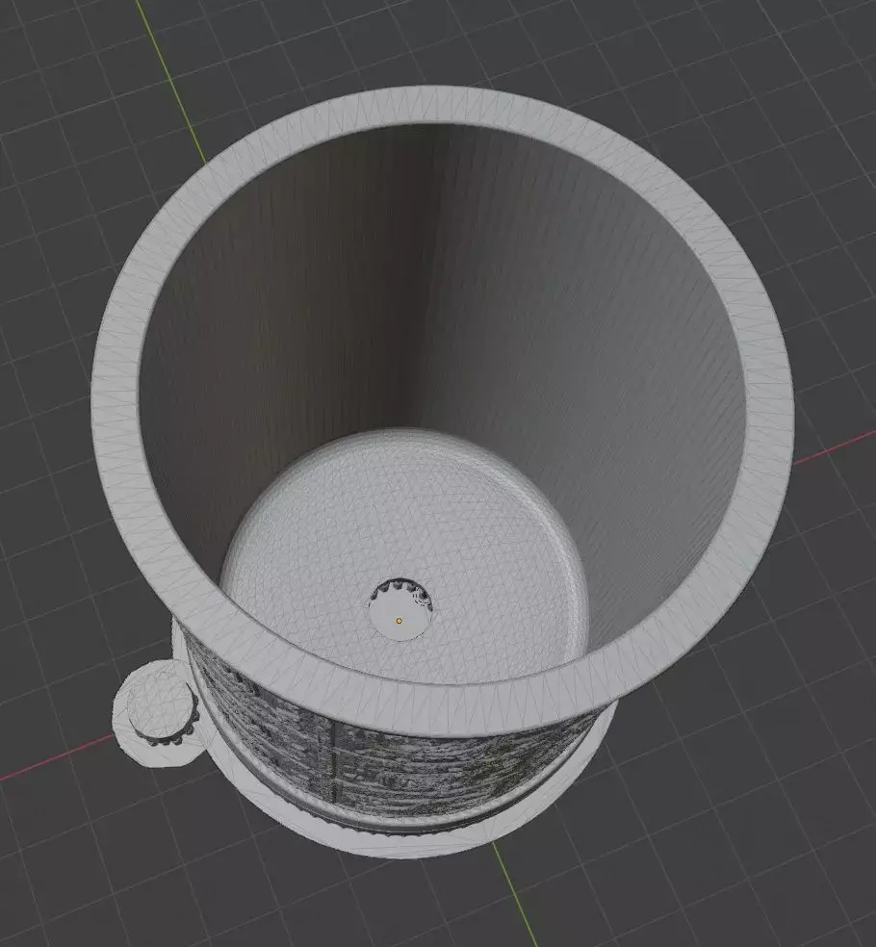Click the orange object origin dot
This screenshot has width=876, height=947.
pos(399,620)
